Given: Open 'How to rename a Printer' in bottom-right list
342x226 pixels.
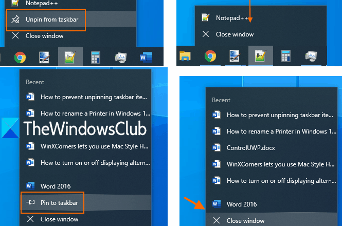Looking at the screenshot, I should (x=272, y=131).
